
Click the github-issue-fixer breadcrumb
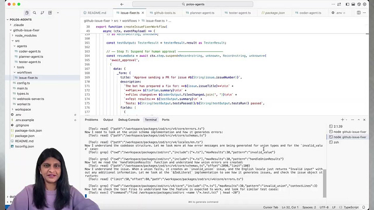coord(97,21)
